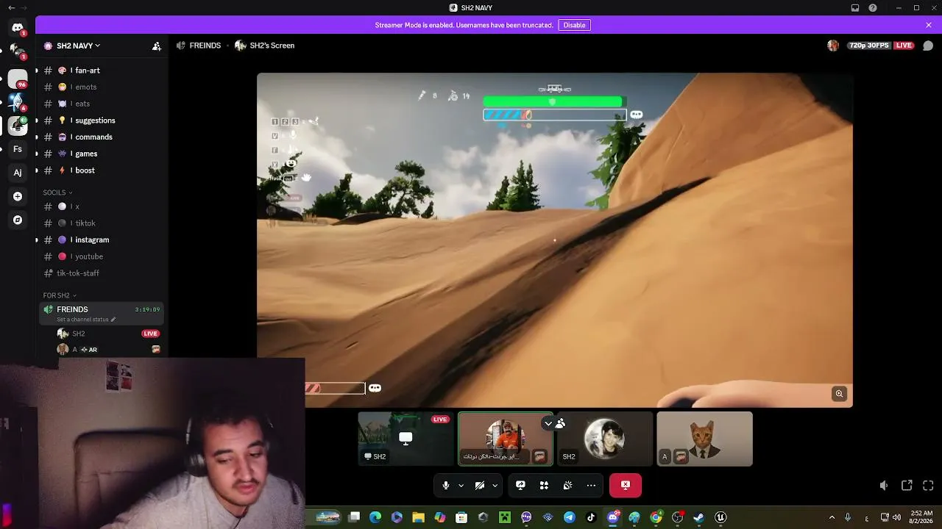Show hidden system tray icons

point(832,517)
